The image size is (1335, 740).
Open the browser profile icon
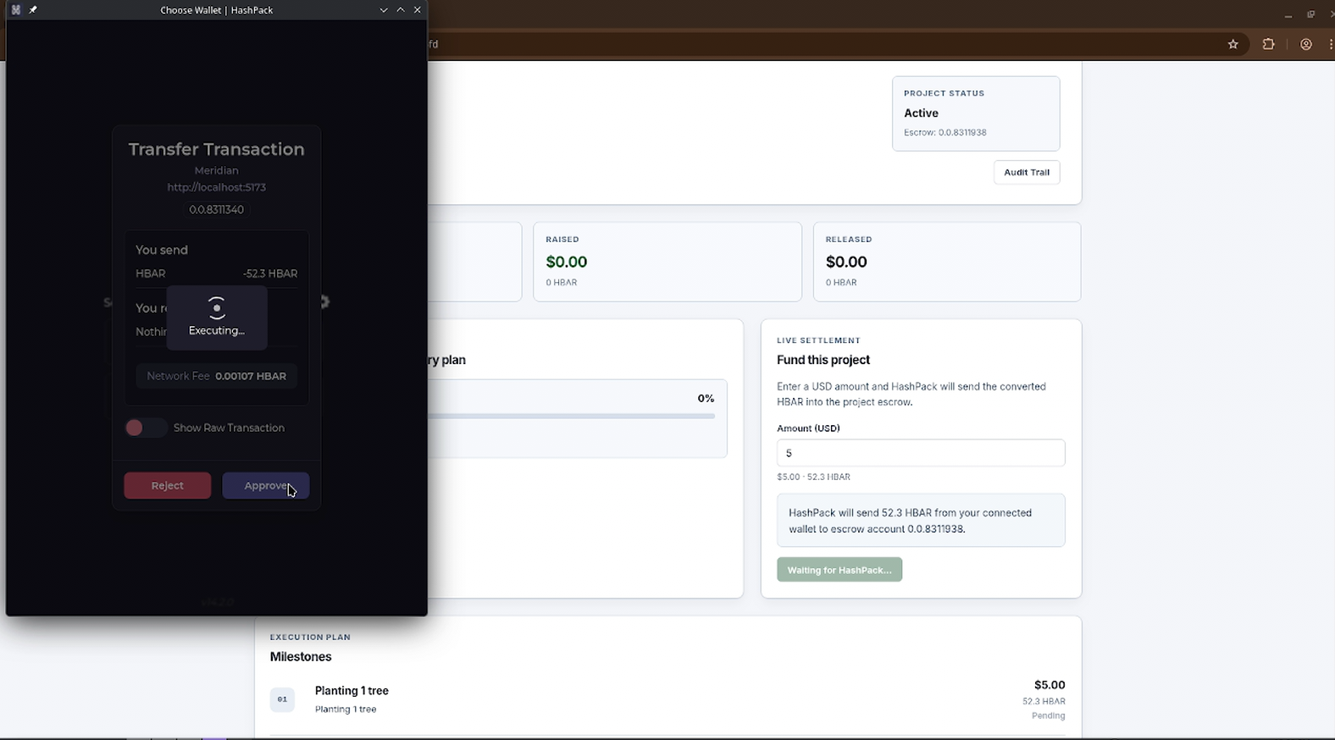click(1306, 44)
